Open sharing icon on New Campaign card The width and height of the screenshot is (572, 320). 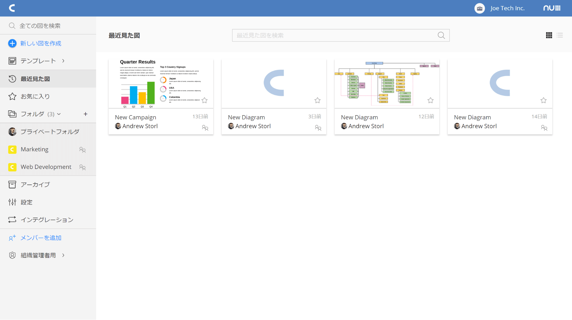pos(205,128)
